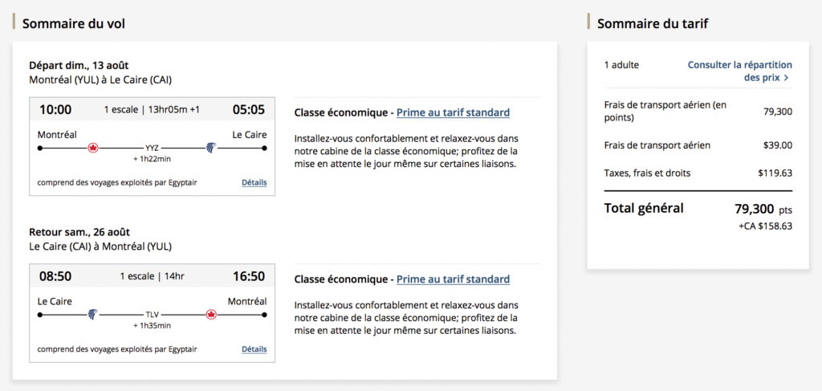Click the TLV layover label

tap(152, 315)
